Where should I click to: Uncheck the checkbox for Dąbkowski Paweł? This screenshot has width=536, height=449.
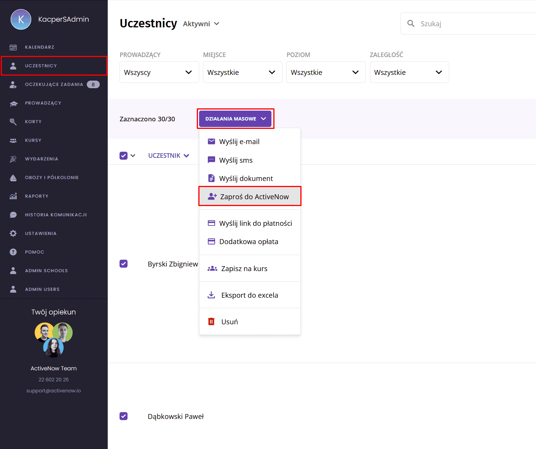(x=123, y=416)
